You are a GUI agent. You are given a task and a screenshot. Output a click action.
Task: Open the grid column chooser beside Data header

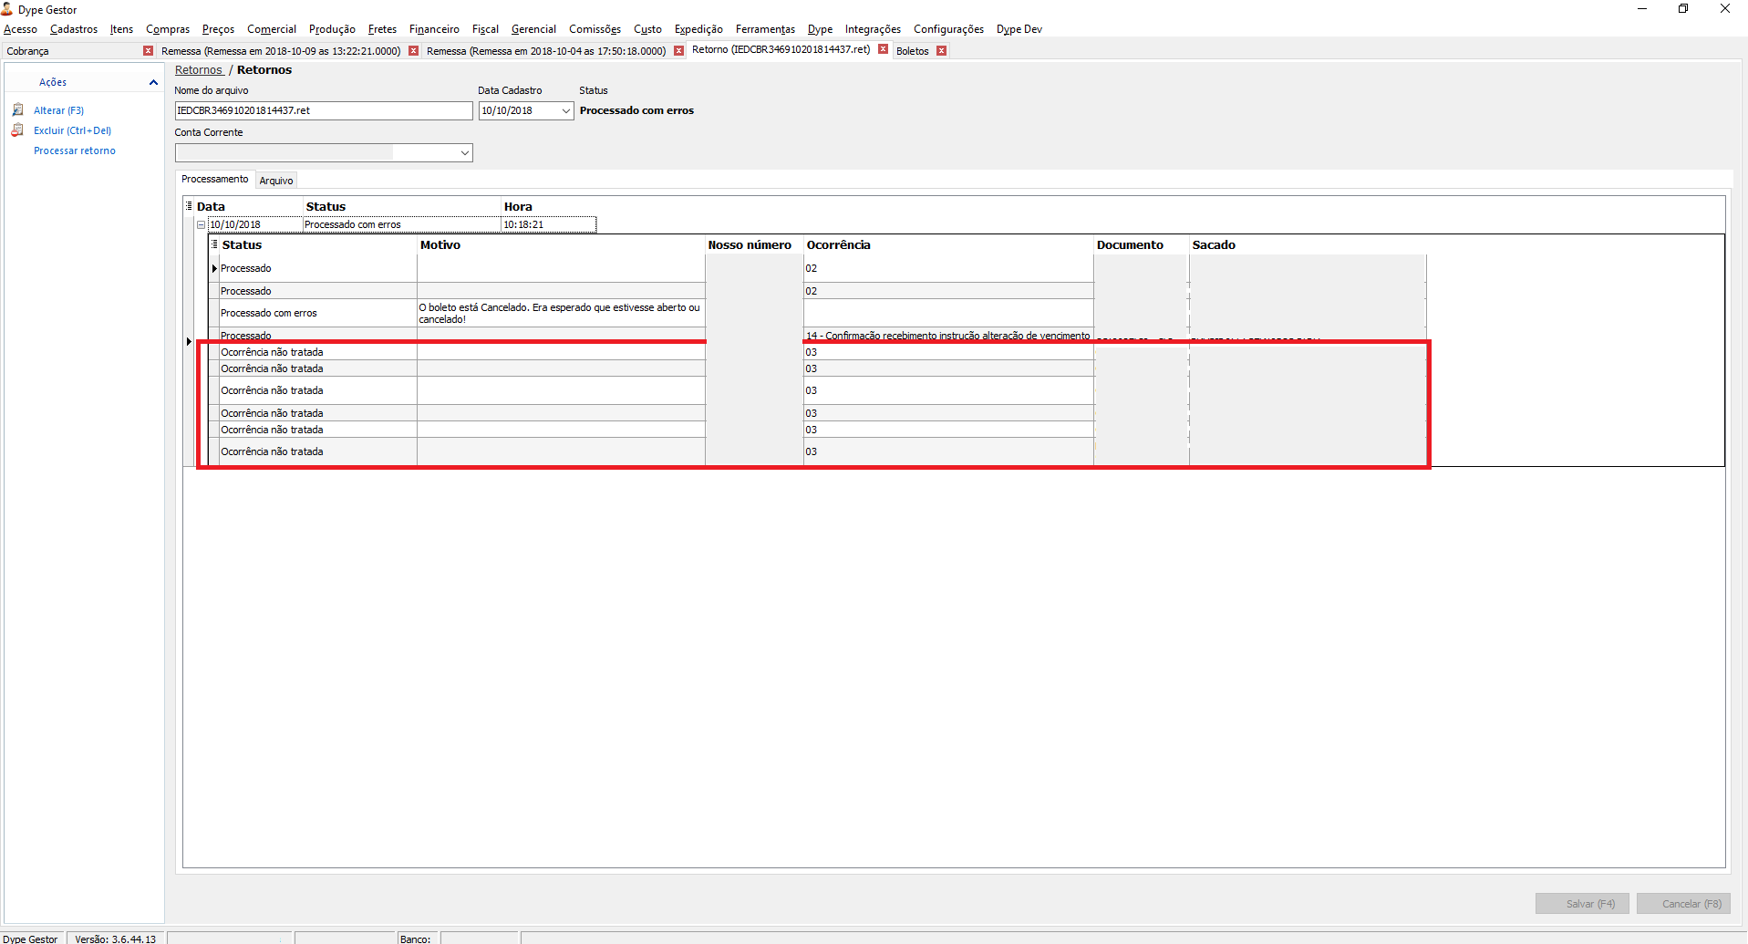[190, 207]
